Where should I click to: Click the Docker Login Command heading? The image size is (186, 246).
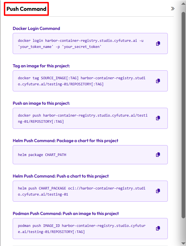(36, 28)
